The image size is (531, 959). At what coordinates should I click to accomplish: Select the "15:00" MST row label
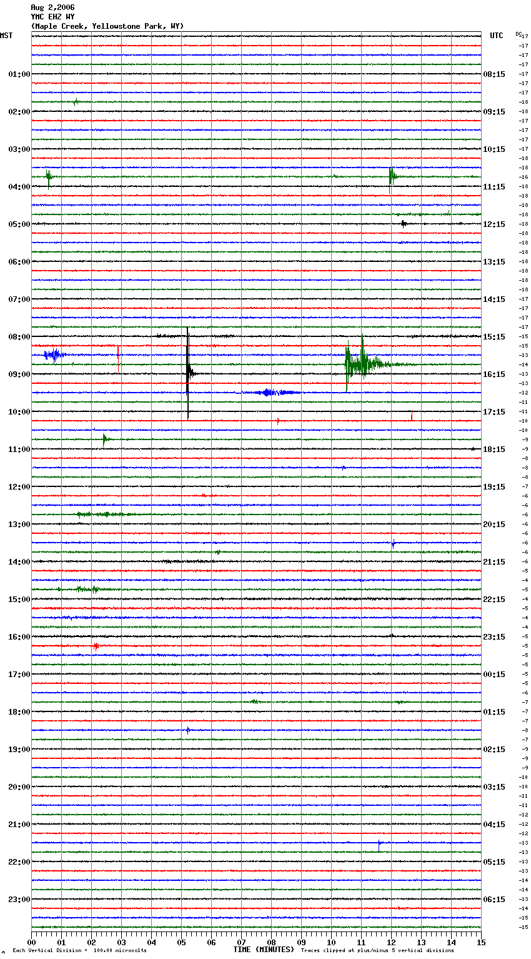(19, 600)
